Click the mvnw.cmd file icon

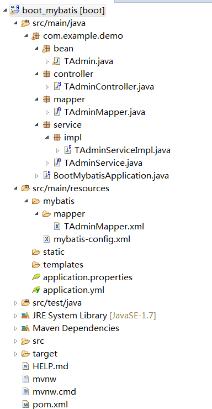[26, 392]
